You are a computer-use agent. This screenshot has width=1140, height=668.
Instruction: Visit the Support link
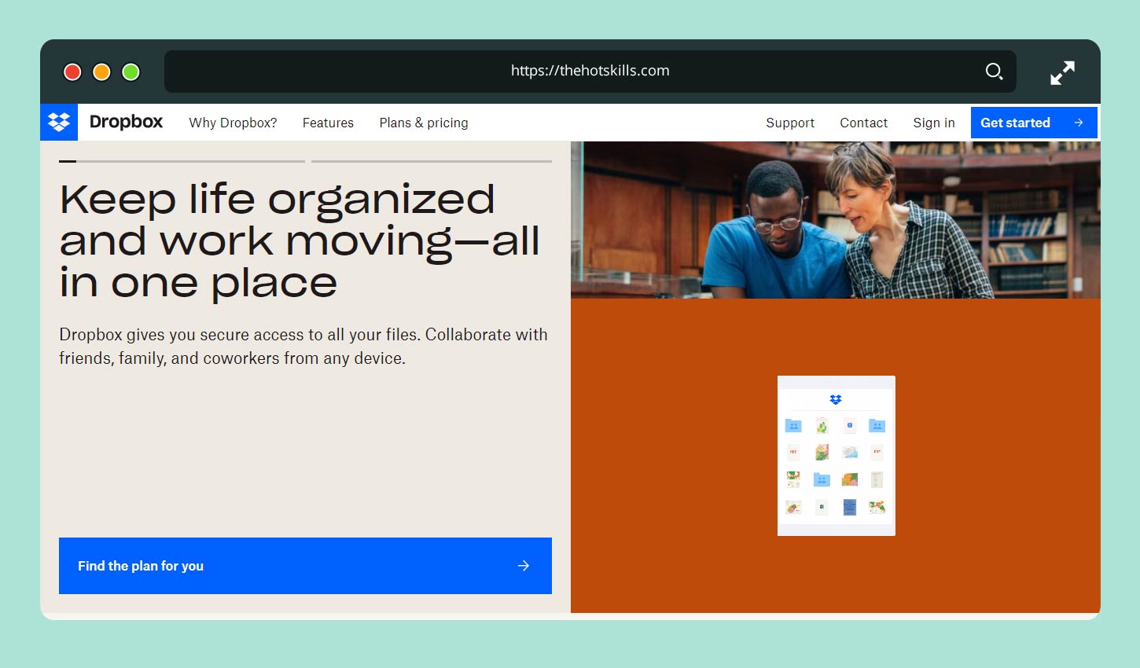(790, 123)
